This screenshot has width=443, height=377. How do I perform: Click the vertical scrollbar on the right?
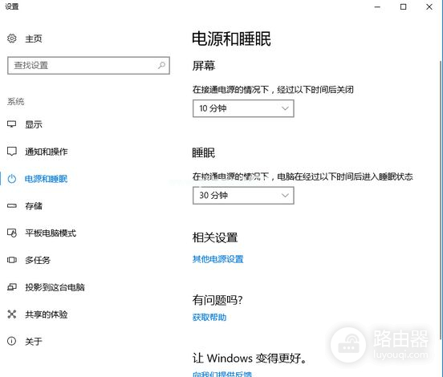pos(441,200)
